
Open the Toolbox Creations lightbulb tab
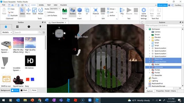(x=40, y=27)
